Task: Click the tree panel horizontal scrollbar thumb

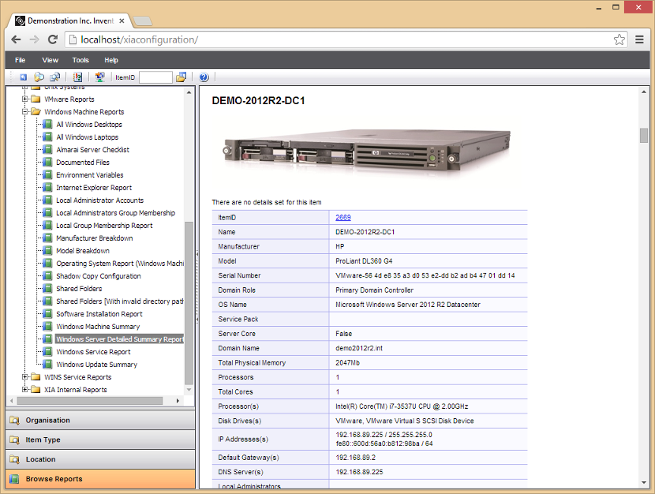Action: coord(90,400)
